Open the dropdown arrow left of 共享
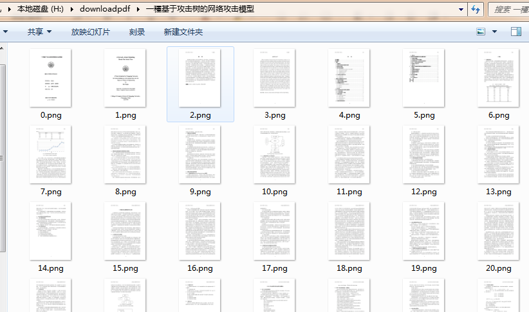This screenshot has width=529, height=312. coord(5,32)
